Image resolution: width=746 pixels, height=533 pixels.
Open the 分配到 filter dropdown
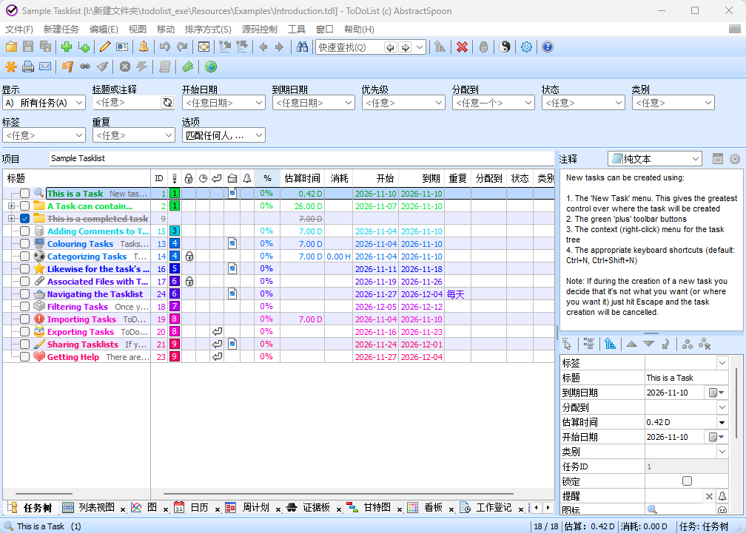click(494, 103)
